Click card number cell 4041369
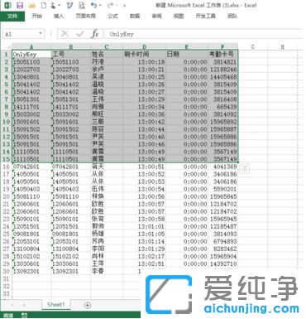 (222, 167)
